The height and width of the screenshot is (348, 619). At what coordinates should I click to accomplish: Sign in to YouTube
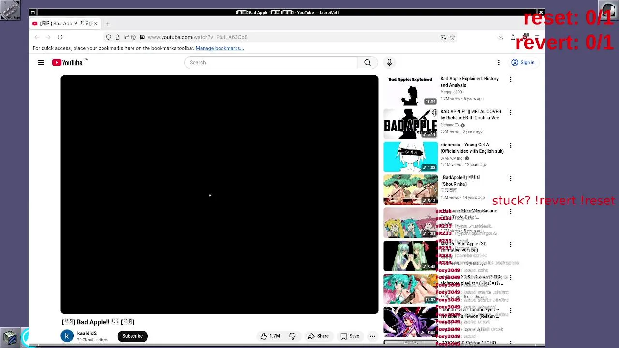tap(523, 62)
